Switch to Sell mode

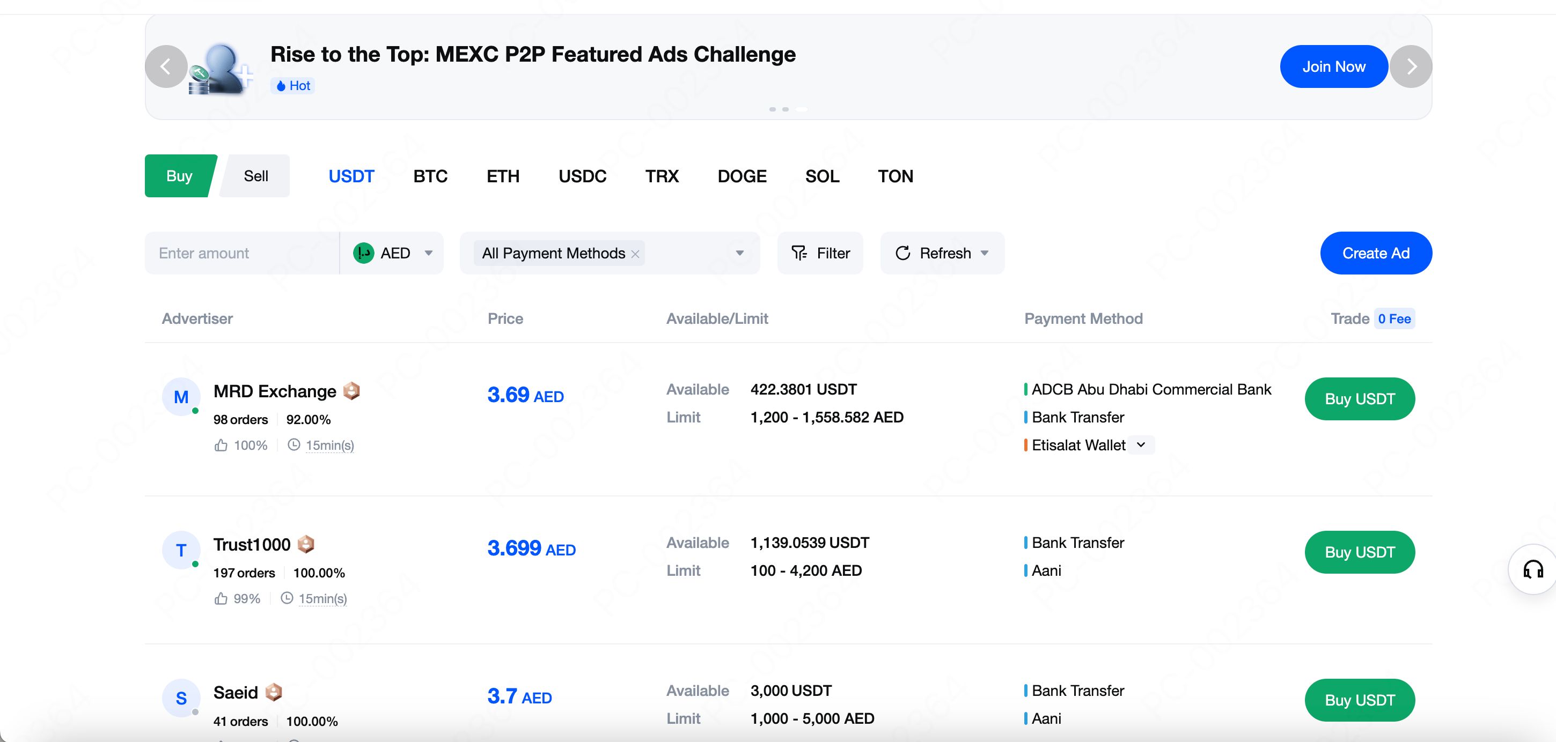click(255, 176)
